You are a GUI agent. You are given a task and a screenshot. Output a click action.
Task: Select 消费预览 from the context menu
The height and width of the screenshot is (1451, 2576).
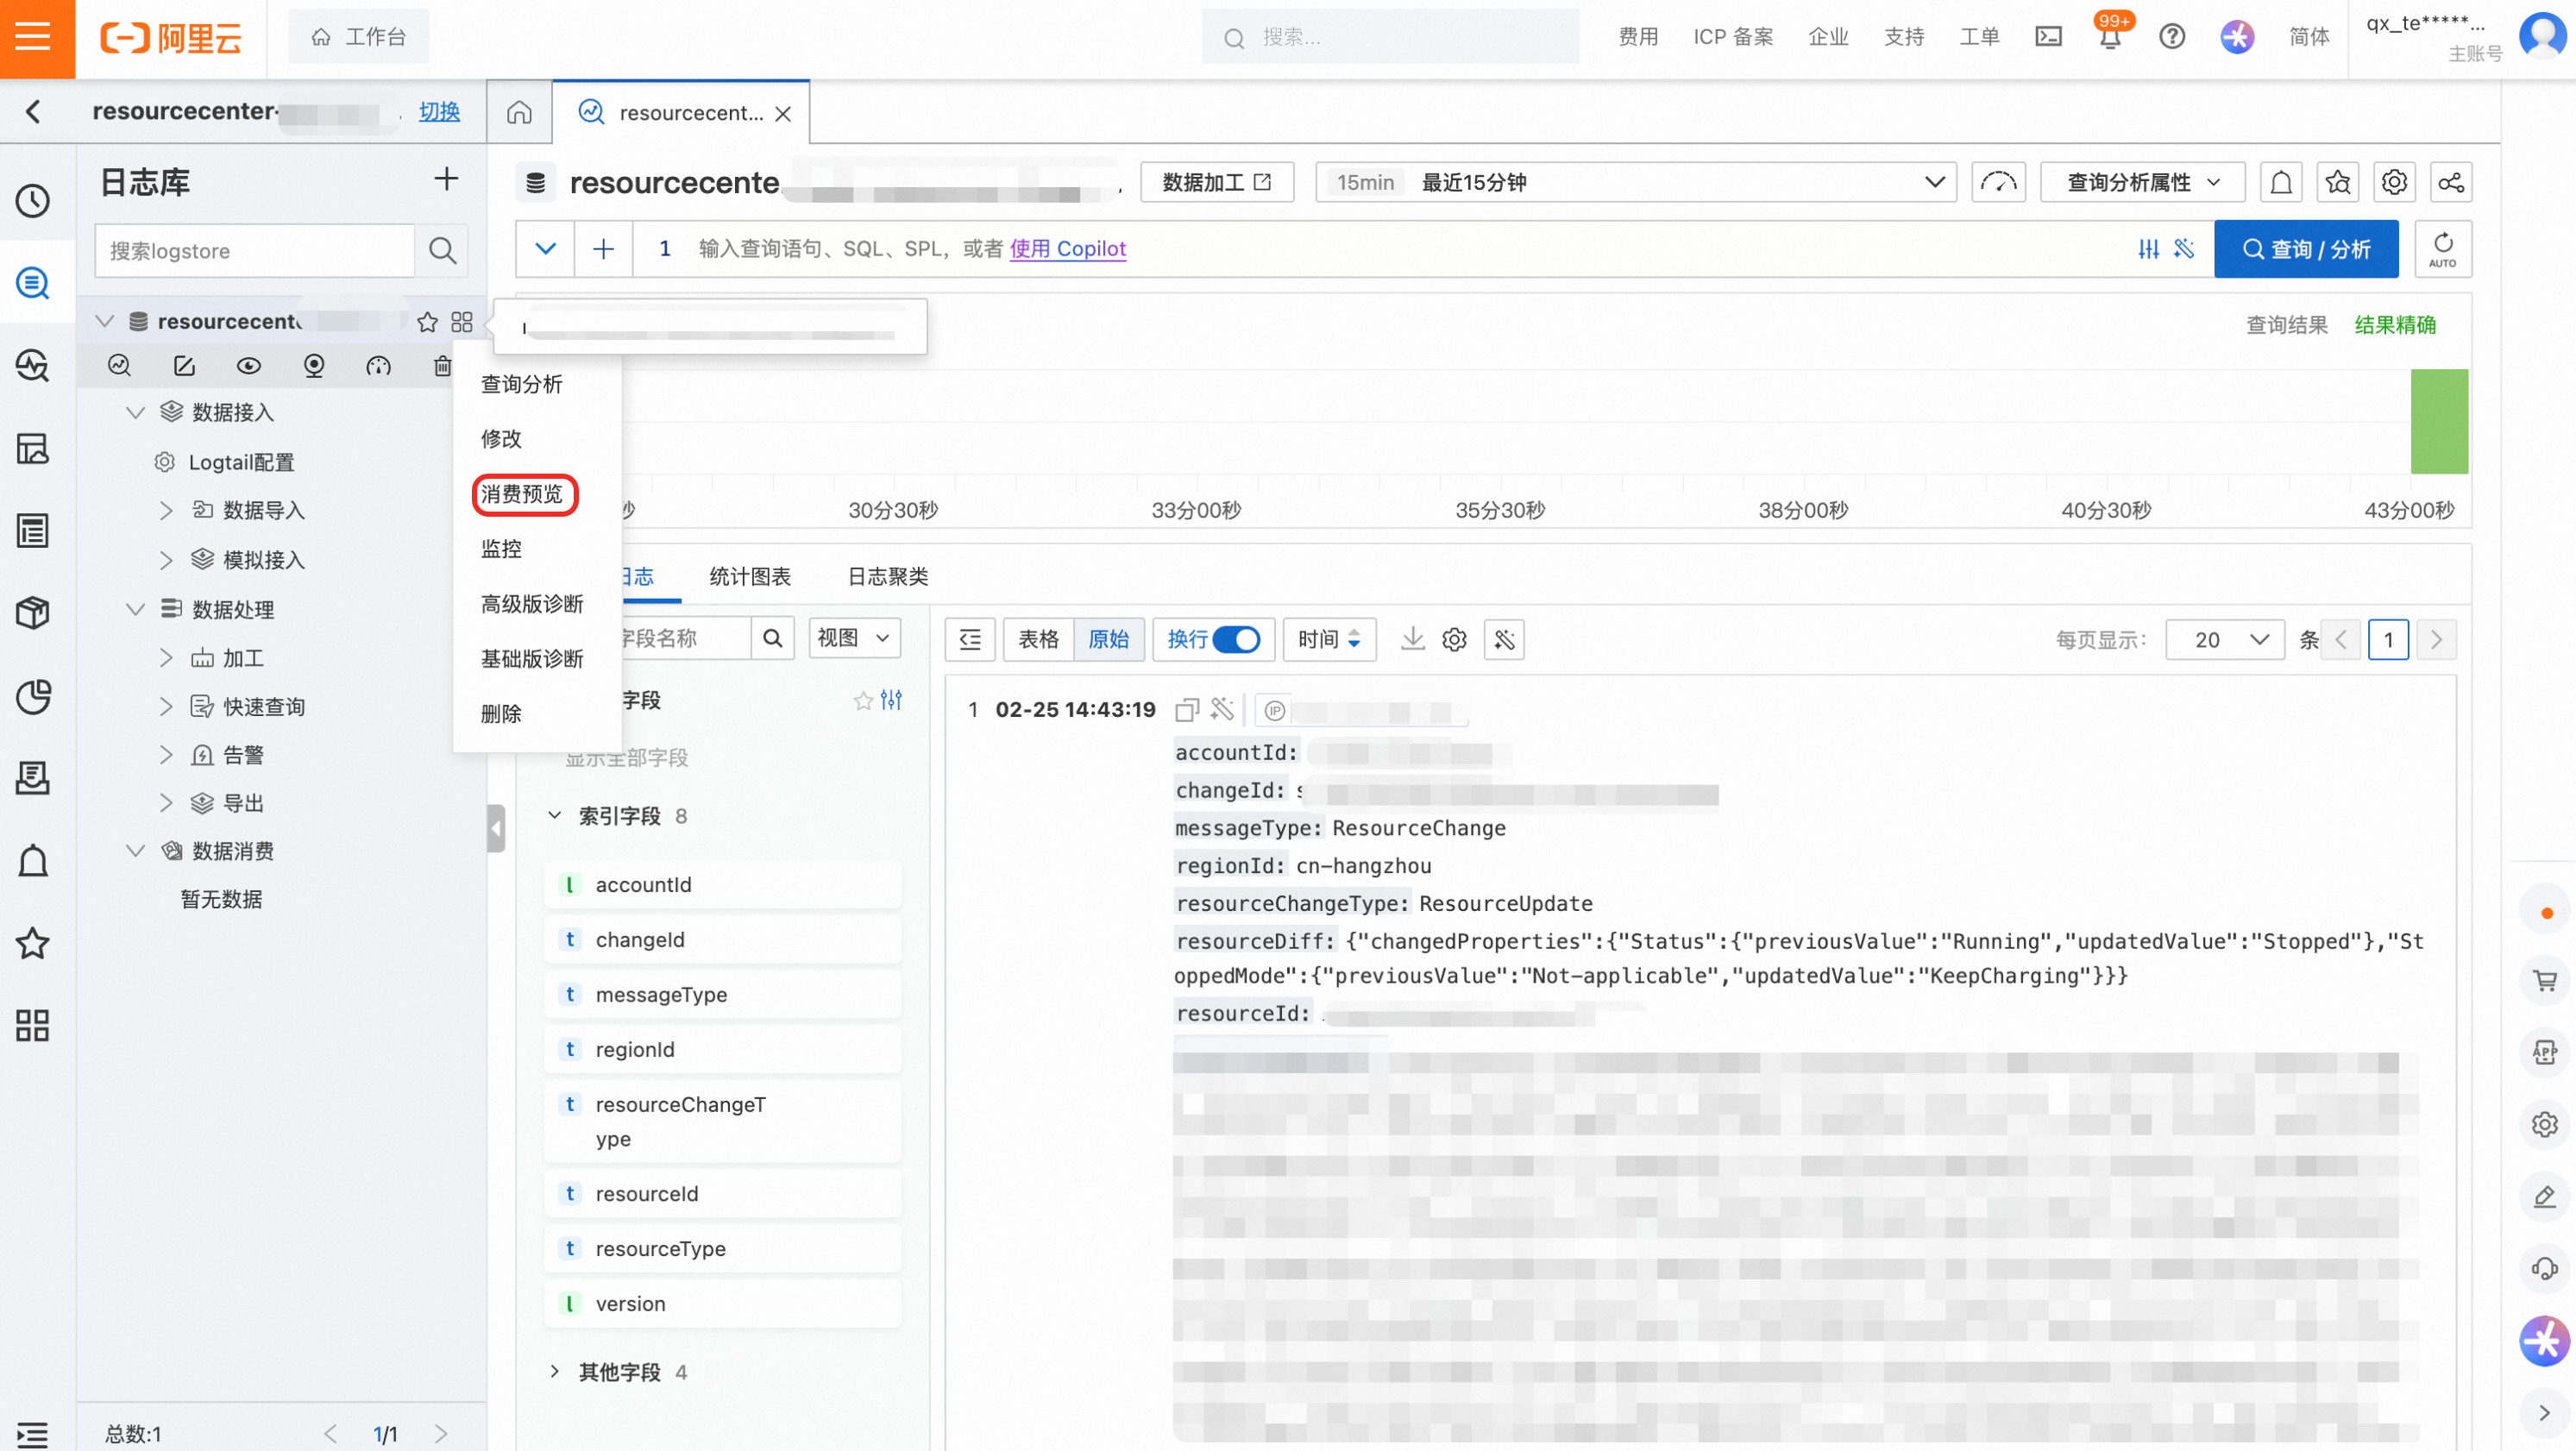523,494
